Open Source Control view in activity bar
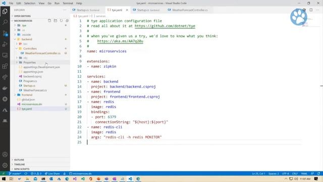This screenshot has height=182, width=323. [x=5, y=33]
